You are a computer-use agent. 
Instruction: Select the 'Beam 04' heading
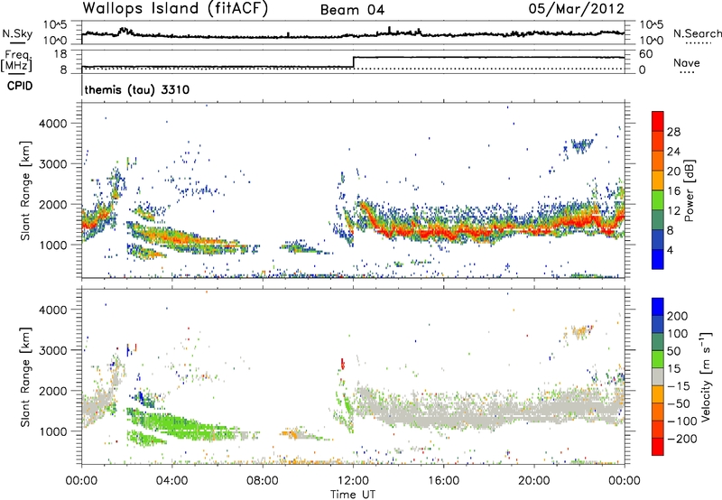coord(352,10)
